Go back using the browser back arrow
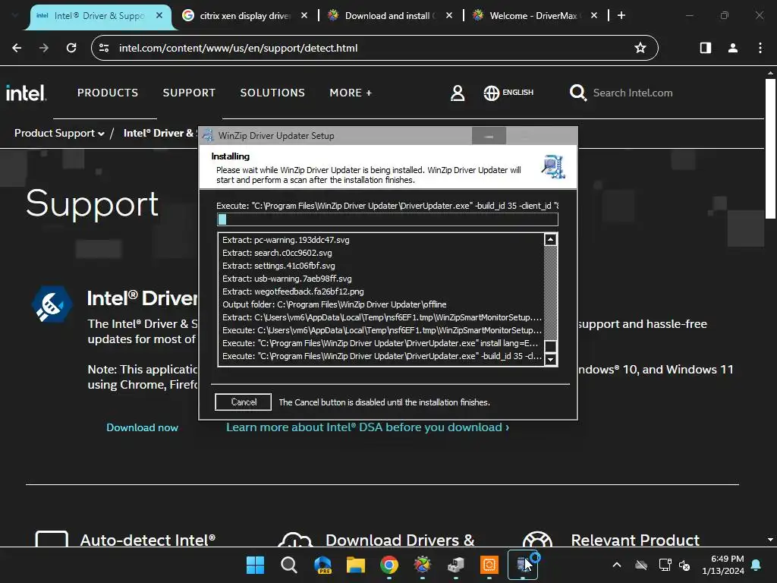Image resolution: width=777 pixels, height=583 pixels. click(17, 48)
